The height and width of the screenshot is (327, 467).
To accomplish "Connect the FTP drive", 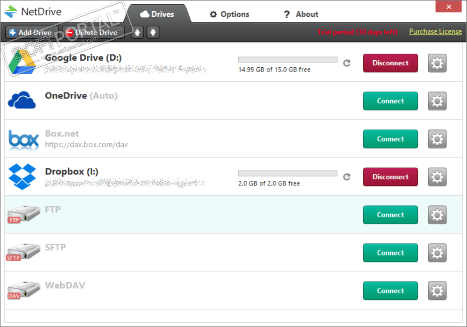I will (x=390, y=215).
